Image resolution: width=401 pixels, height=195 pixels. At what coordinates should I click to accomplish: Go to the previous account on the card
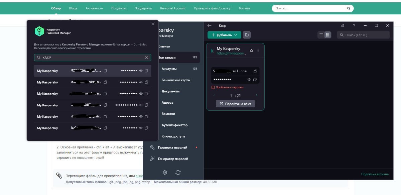(214, 96)
